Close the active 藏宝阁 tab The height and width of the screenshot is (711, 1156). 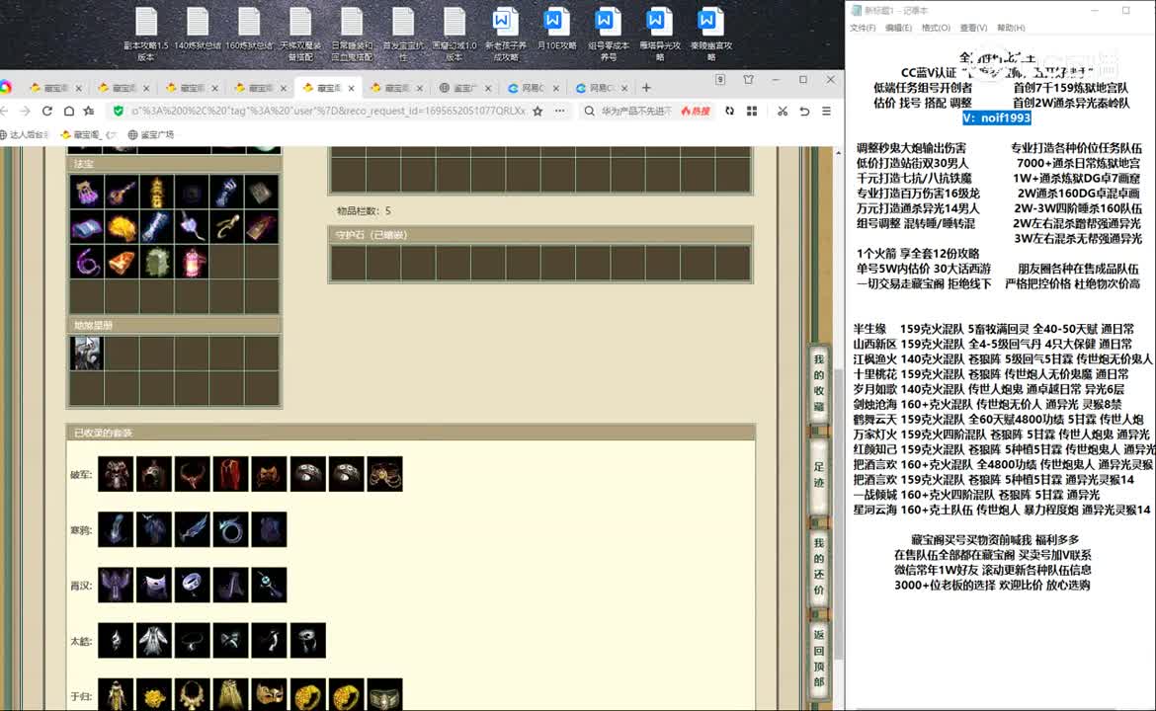(352, 88)
